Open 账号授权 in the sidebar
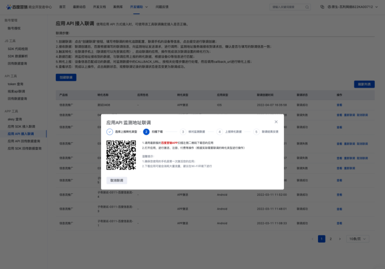Screen dimensions: 385x269 tap(14, 28)
